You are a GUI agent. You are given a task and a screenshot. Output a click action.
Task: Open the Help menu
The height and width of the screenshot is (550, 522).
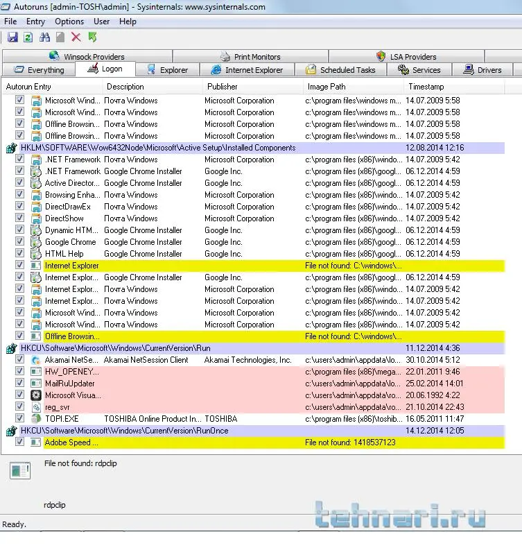pyautogui.click(x=128, y=22)
